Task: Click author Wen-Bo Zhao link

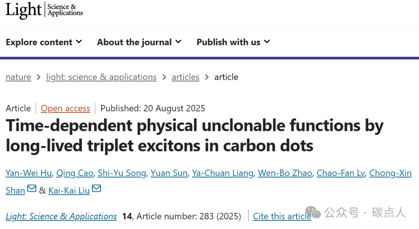Action: (x=285, y=173)
